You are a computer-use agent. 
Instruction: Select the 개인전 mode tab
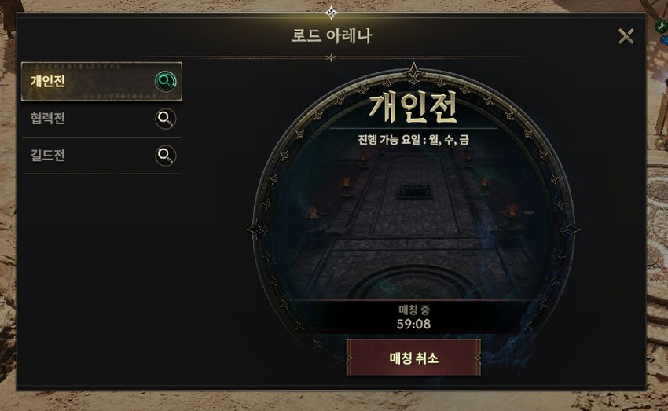pyautogui.click(x=102, y=82)
